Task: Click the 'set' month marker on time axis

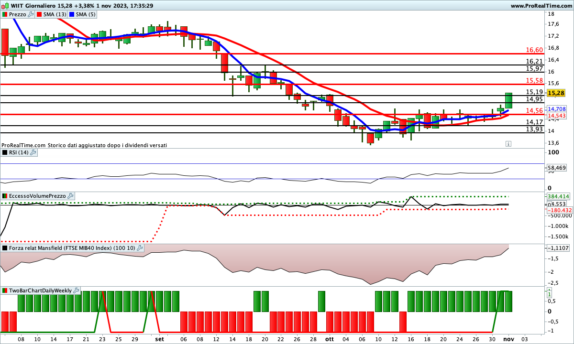Action: (x=160, y=339)
